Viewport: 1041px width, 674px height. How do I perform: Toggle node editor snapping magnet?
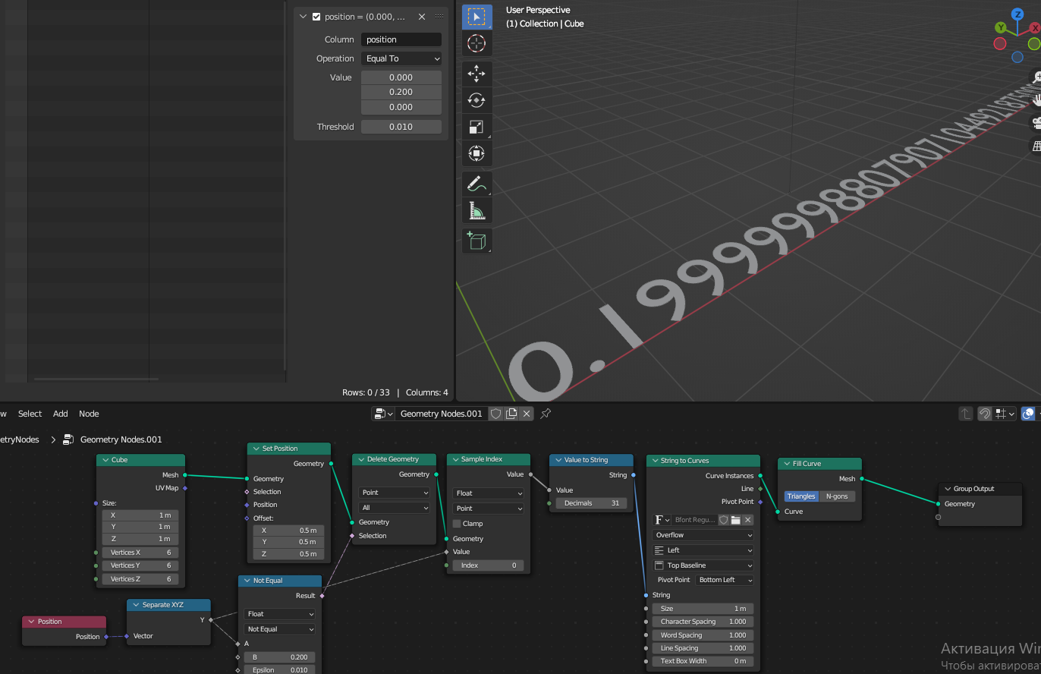[985, 414]
